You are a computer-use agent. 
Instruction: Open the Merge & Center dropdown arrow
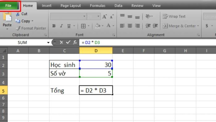click(198, 26)
